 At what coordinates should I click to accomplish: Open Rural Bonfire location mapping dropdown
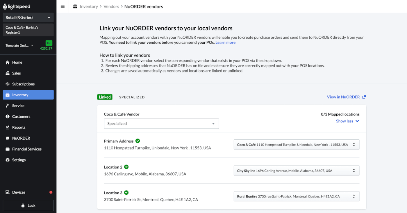click(297, 196)
